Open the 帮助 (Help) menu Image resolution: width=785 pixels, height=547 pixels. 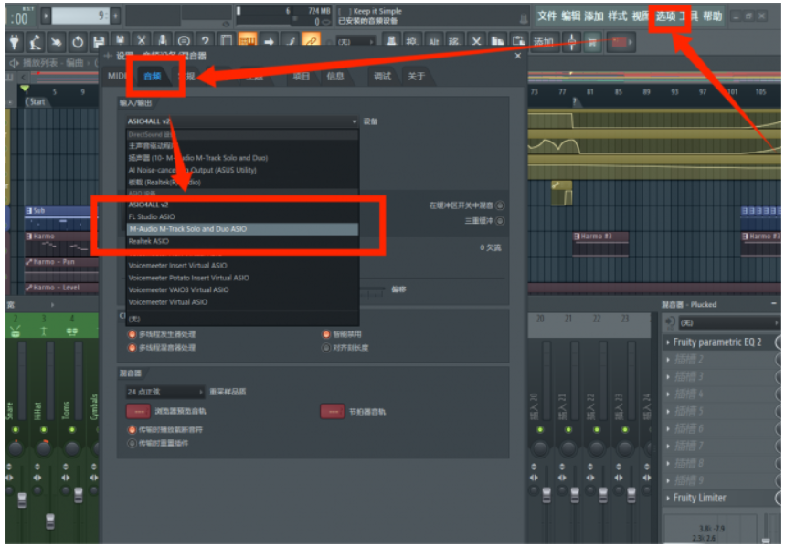tap(712, 16)
